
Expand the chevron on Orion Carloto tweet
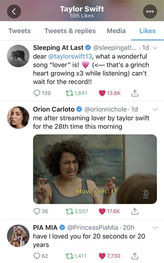coord(155,110)
